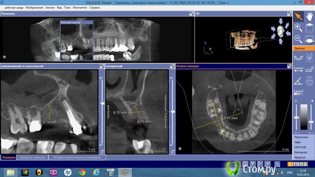Expand the Нерв section
Screen dimensions: 315x177
point(304,142)
